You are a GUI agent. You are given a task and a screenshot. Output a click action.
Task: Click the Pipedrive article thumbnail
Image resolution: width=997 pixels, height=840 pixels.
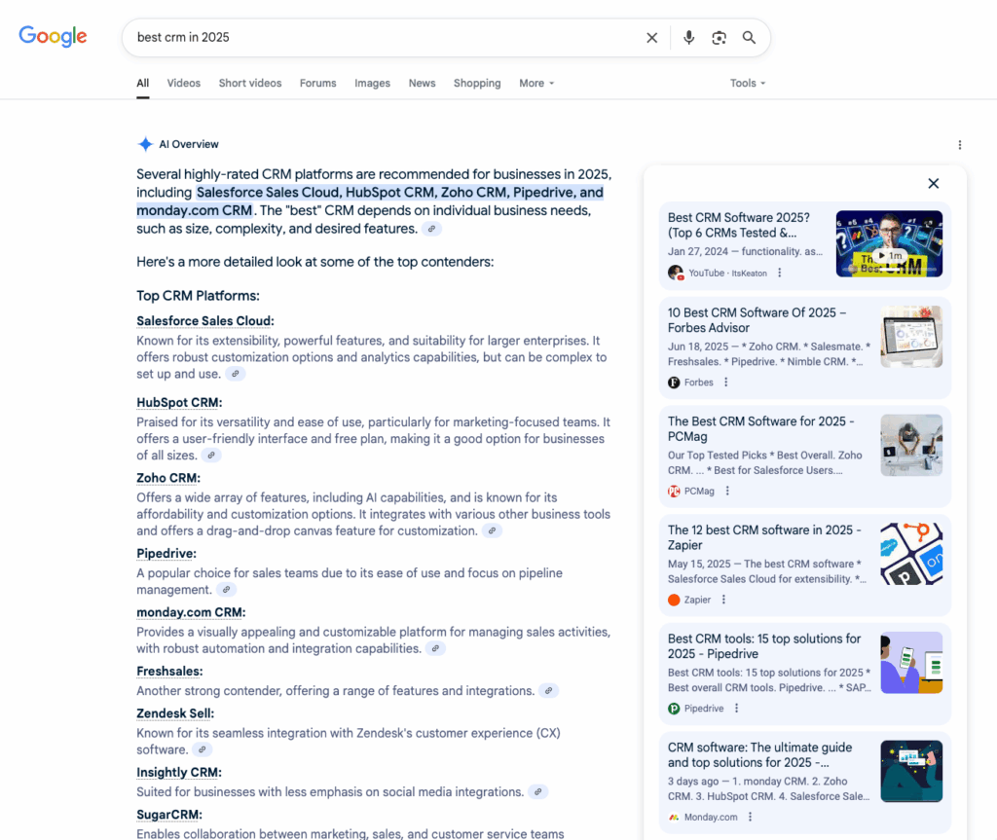[911, 663]
